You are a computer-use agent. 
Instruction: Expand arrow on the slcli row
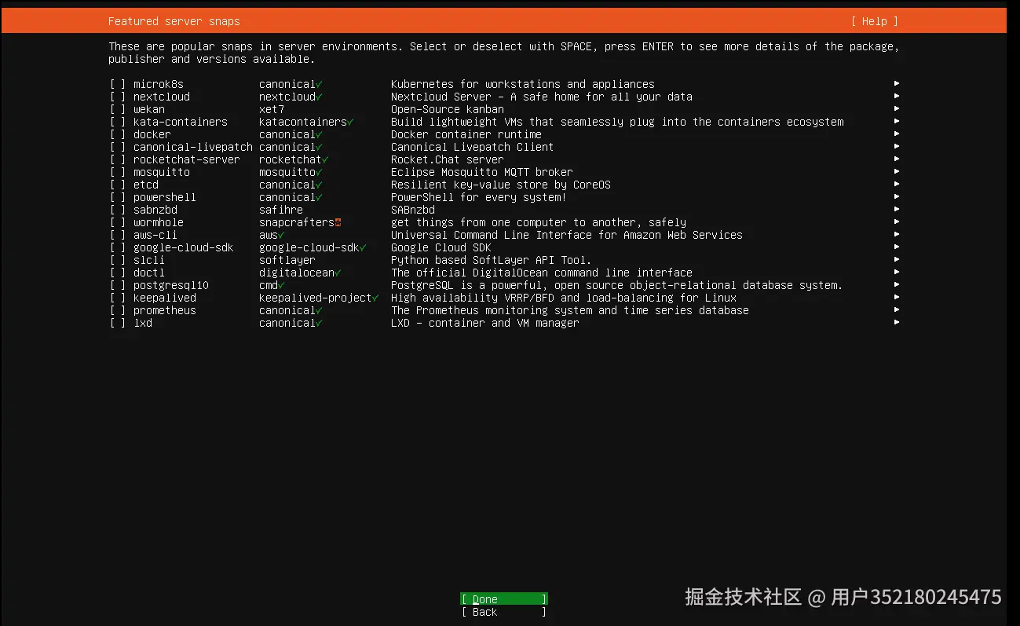(x=897, y=259)
